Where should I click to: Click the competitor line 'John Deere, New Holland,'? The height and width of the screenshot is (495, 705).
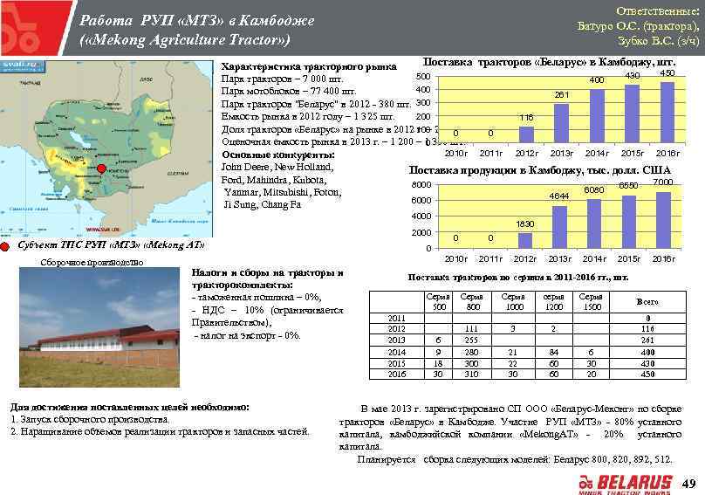coord(277,168)
